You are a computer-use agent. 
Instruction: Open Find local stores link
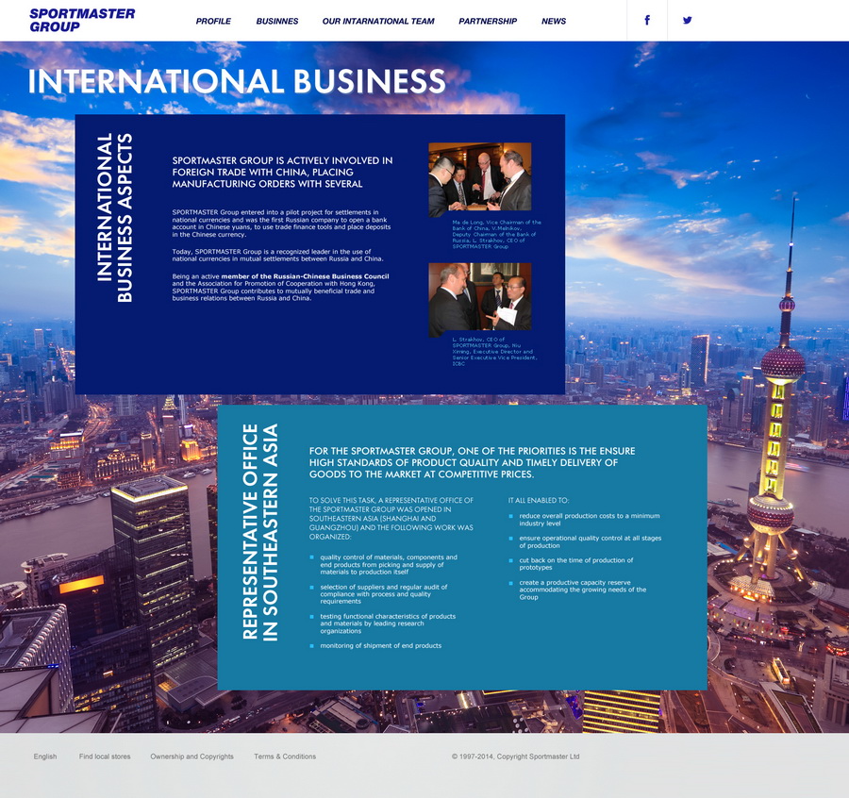point(105,756)
